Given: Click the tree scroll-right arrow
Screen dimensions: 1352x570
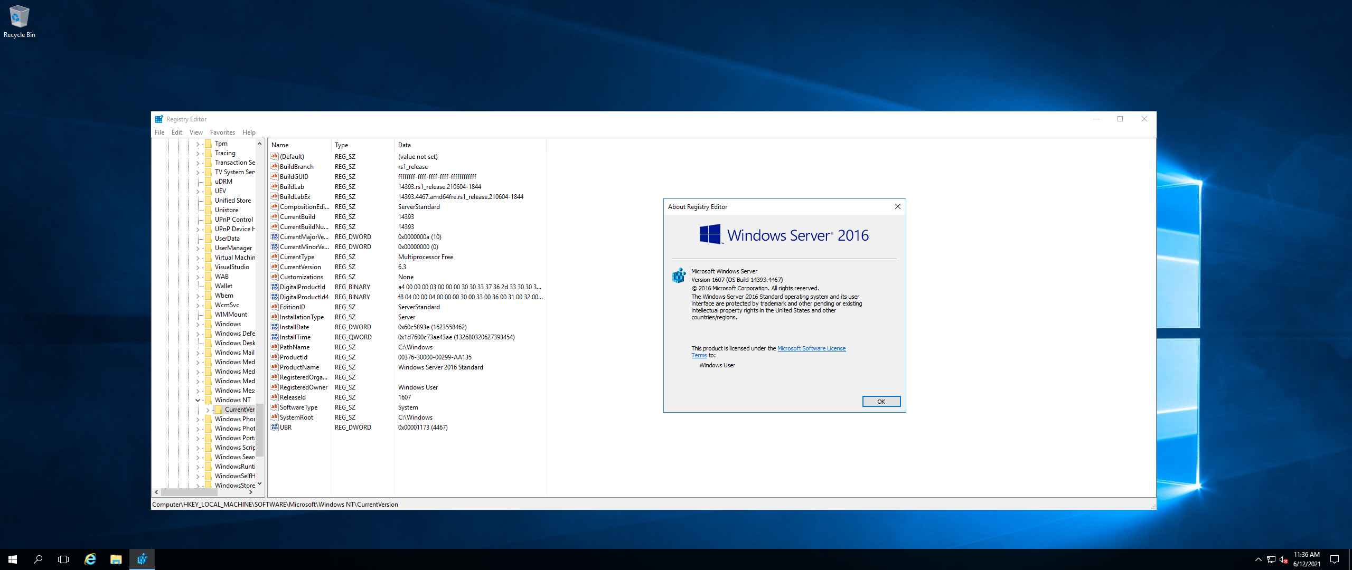Looking at the screenshot, I should tap(251, 492).
